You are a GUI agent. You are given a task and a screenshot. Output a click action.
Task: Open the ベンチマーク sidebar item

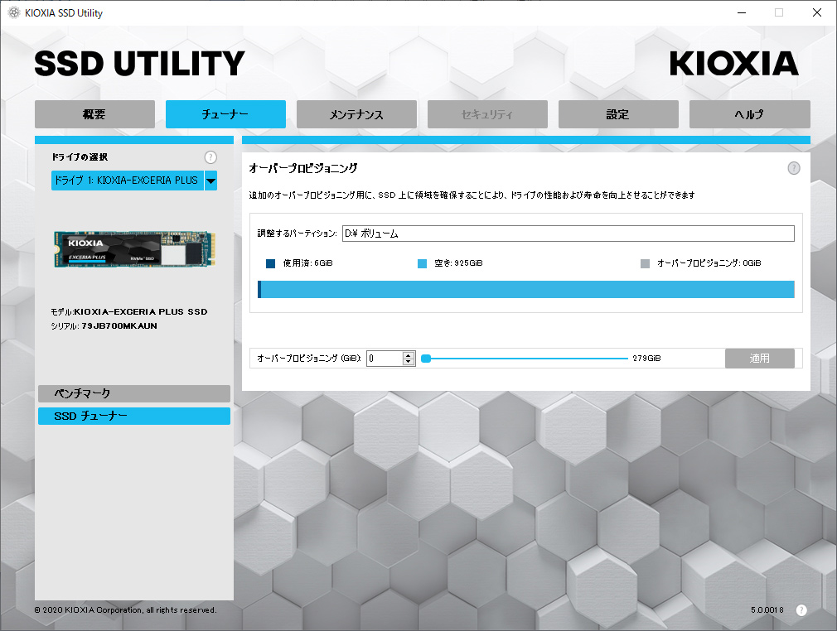[134, 393]
